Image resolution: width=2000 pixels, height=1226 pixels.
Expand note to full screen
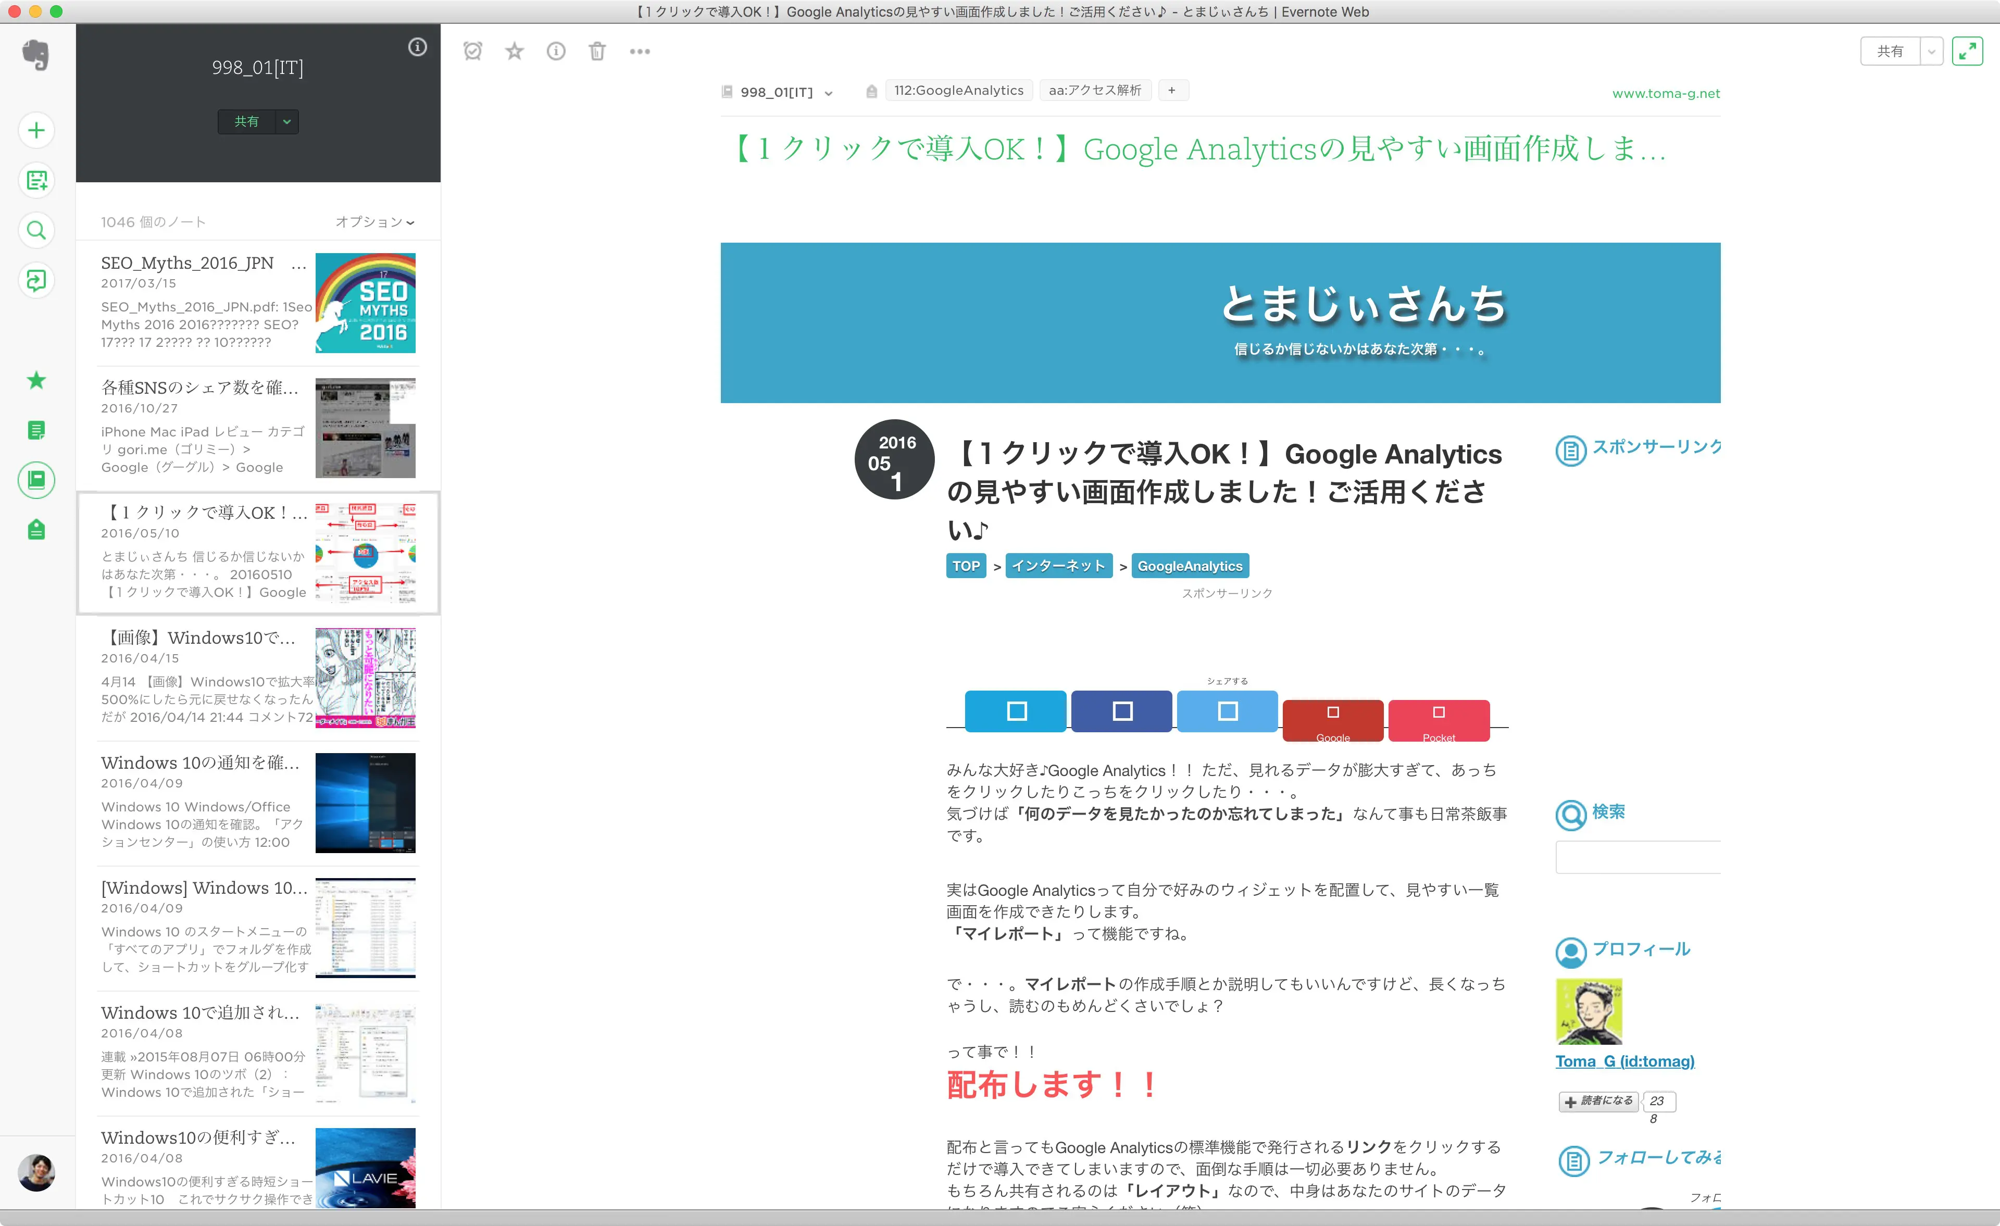point(1967,51)
